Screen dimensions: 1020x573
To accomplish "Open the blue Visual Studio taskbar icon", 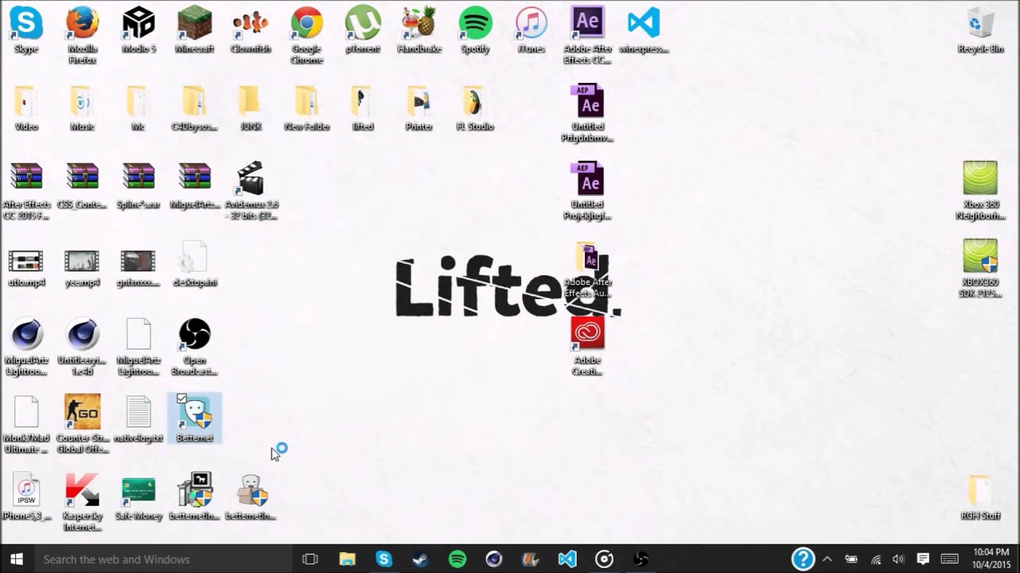I will point(567,559).
